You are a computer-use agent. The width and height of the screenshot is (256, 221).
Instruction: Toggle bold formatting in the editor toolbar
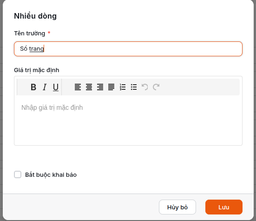coord(33,87)
